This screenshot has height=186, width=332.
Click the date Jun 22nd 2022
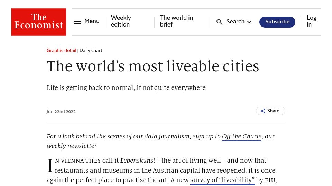[x=61, y=111]
